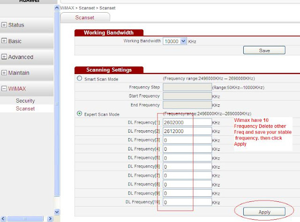Click the DL Frequency[3] field
Image resolution: width=300 pixels, height=222 pixels.
coord(187,140)
